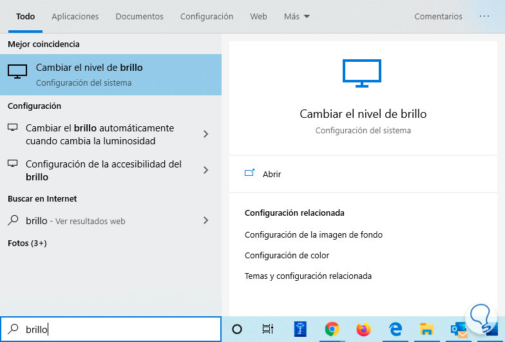Open Microsoft Edge from the taskbar
Screen dimensions: 505x342
pos(395,329)
